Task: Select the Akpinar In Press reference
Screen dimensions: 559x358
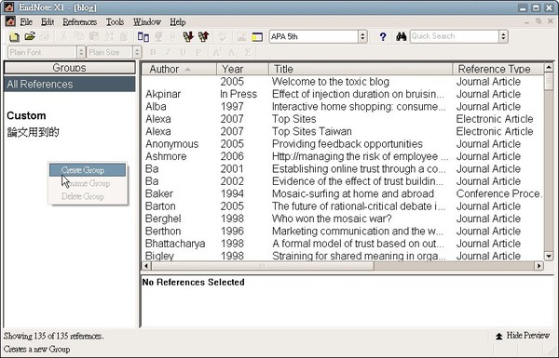Action: coord(343,94)
